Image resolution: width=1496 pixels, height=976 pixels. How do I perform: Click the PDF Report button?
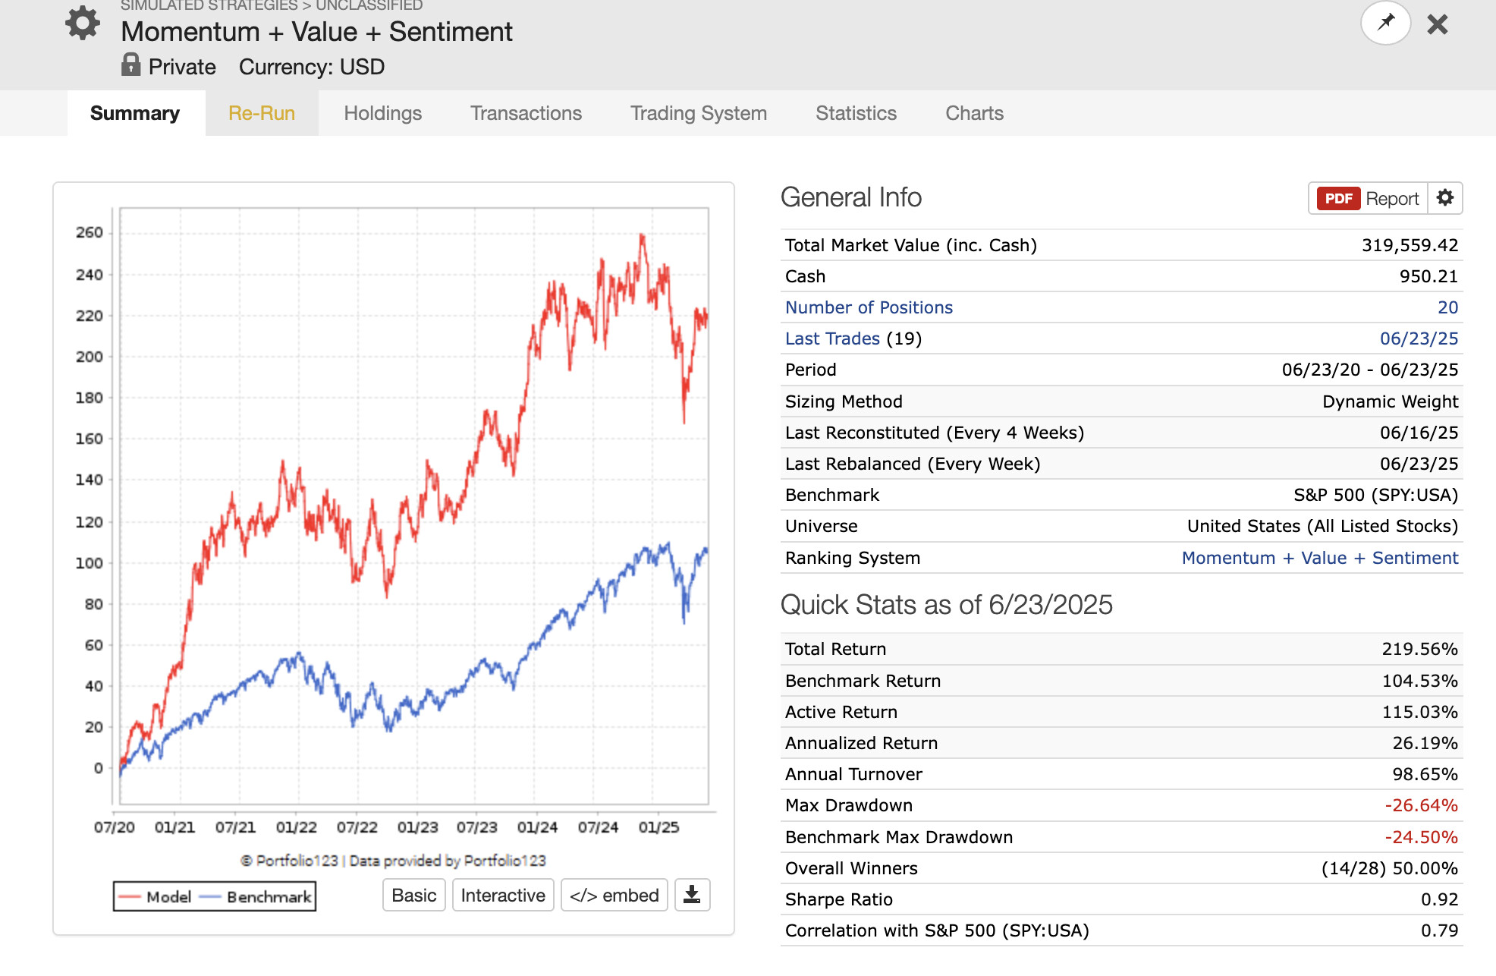click(1369, 198)
